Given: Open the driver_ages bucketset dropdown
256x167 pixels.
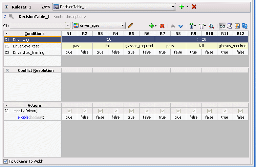Looking at the screenshot, I should tap(99, 25).
